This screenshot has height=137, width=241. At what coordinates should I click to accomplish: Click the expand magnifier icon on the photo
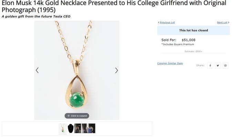(x=69, y=116)
